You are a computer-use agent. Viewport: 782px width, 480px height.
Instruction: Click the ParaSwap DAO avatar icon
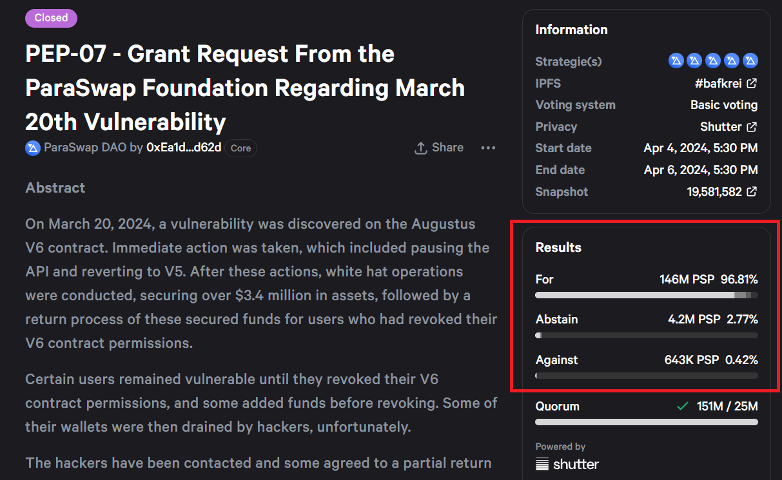click(33, 148)
